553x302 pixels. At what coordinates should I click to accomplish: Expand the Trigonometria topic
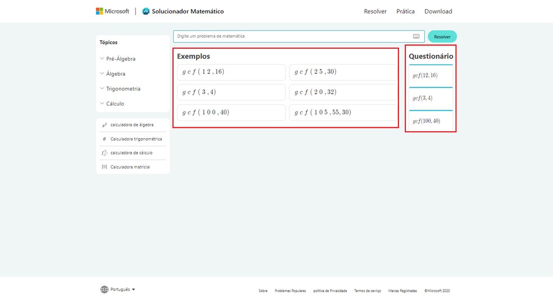[120, 89]
